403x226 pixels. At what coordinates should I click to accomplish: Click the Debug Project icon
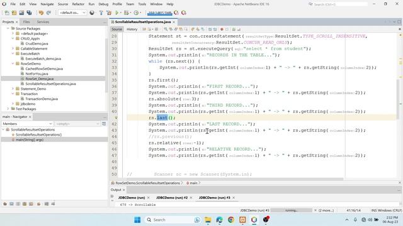pyautogui.click(x=127, y=13)
